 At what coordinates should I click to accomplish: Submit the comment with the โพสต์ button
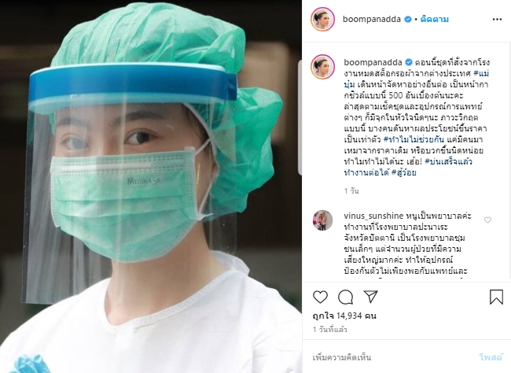[x=491, y=357]
